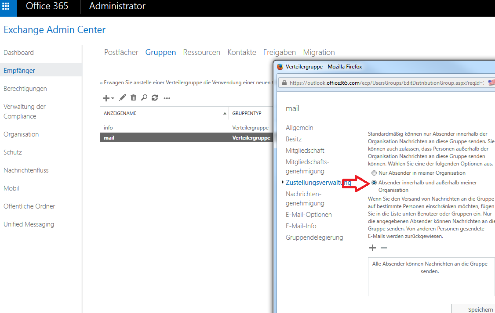Screen dimensions: 495x313
Task: Open the E-Mail-Optionen section
Action: coord(309,215)
